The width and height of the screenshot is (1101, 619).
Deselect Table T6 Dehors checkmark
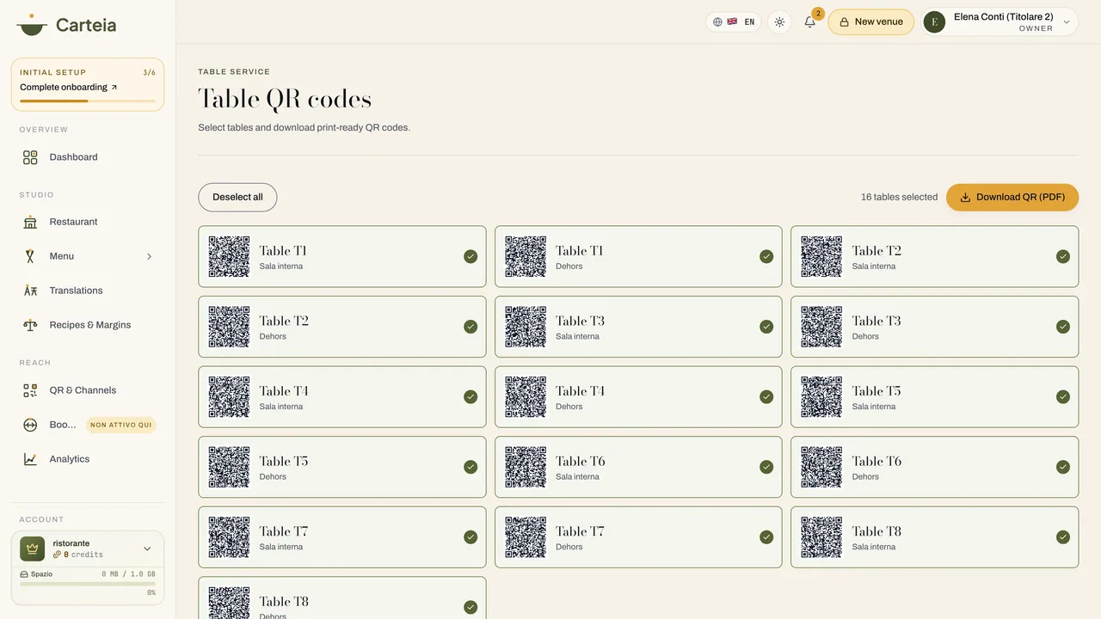coord(1063,467)
